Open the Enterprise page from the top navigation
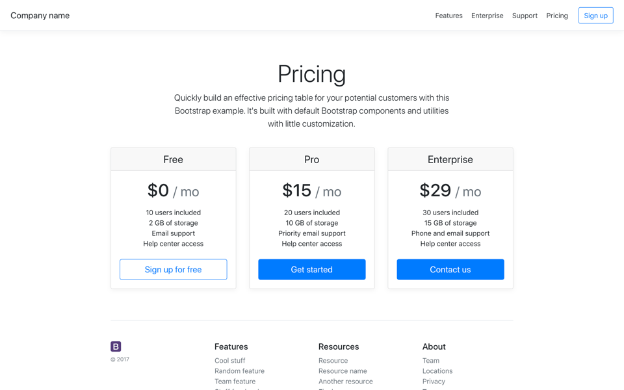 pos(487,15)
